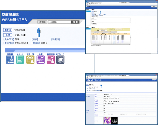The height and width of the screenshot is (125, 158).
Task: Open second dropdown above irradiation table
Action: coord(105,32)
